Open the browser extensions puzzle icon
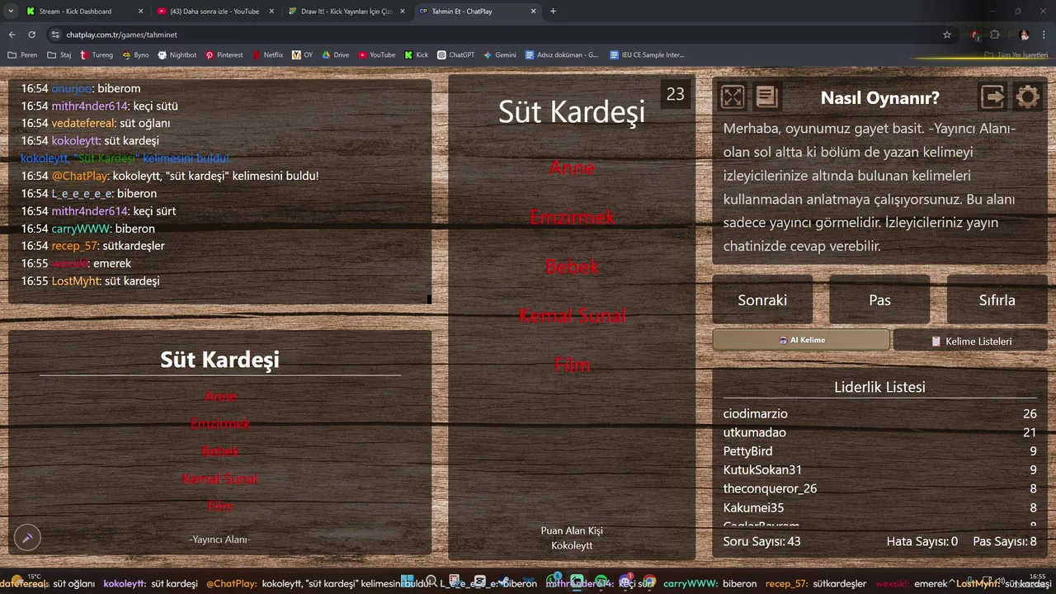 click(x=995, y=35)
